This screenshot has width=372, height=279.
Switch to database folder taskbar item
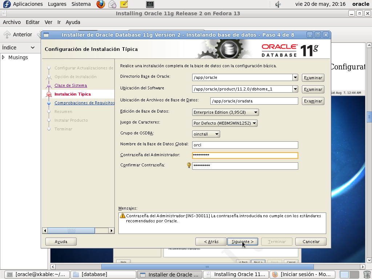103,275
